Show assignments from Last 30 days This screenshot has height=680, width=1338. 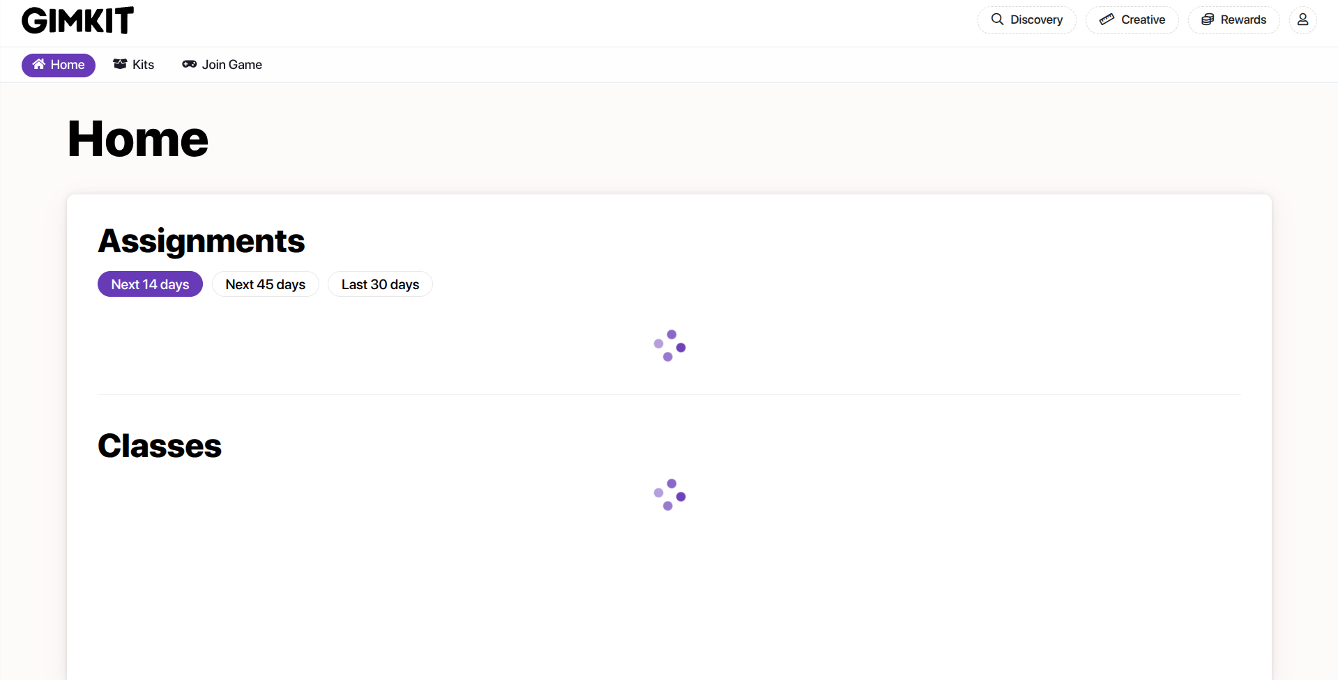(x=380, y=284)
